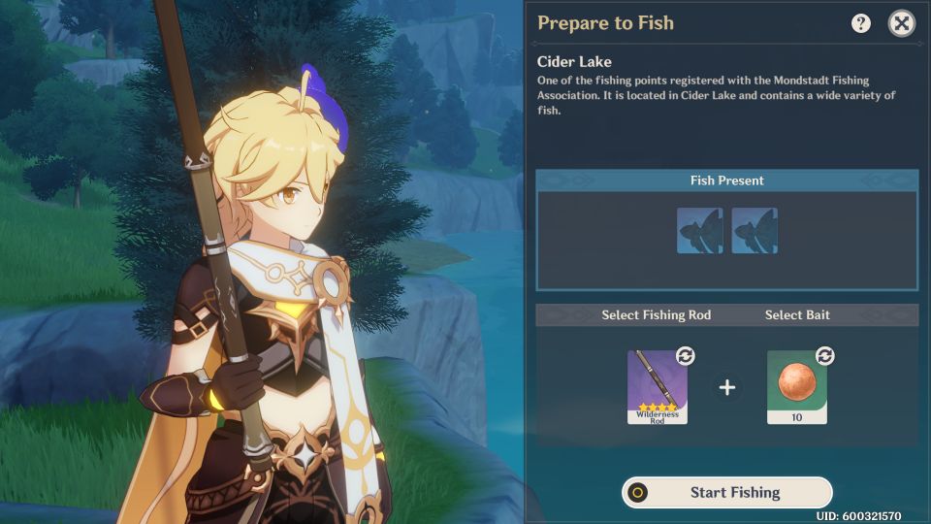Click the Cider Lake description text
This screenshot has height=524, width=931.
716,95
